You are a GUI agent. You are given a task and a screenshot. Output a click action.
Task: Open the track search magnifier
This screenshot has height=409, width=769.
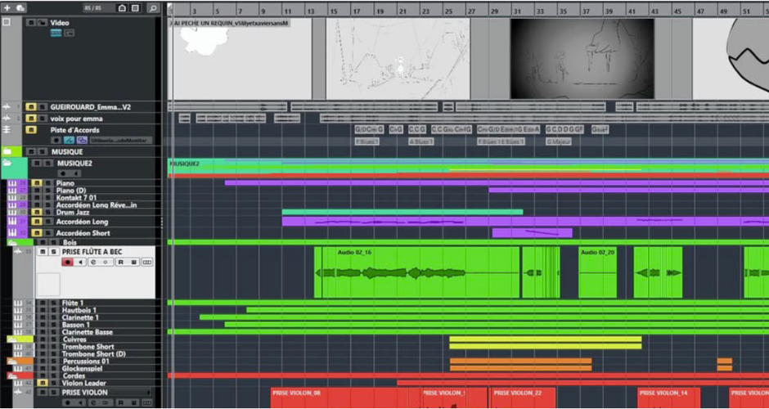153,8
